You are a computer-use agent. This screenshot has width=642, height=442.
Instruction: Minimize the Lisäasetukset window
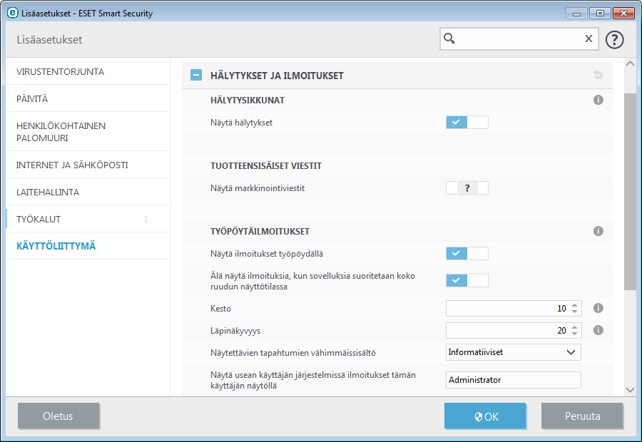[576, 14]
